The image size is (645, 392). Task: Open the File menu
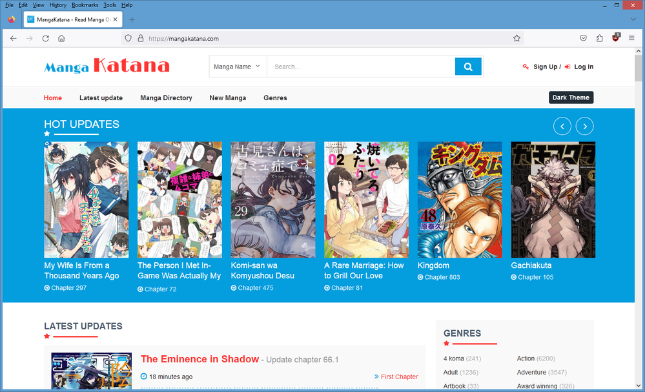[x=9, y=5]
